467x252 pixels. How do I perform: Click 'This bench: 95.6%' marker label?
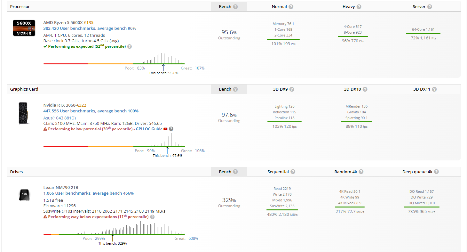pos(163,73)
